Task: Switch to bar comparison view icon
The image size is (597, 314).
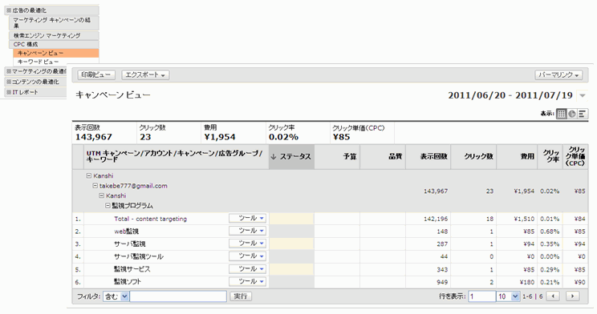Action: (582, 114)
